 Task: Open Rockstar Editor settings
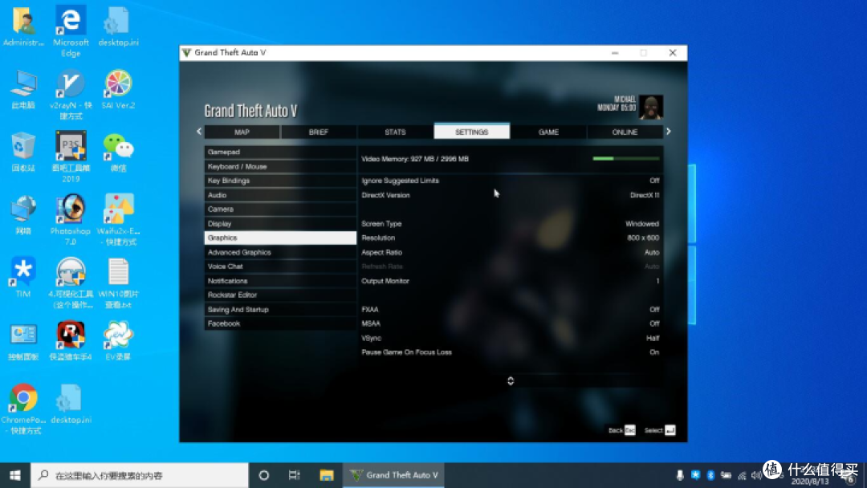(x=280, y=295)
